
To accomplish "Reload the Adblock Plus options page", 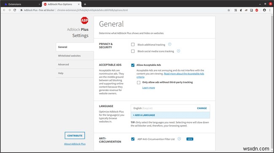I will coord(15,10).
